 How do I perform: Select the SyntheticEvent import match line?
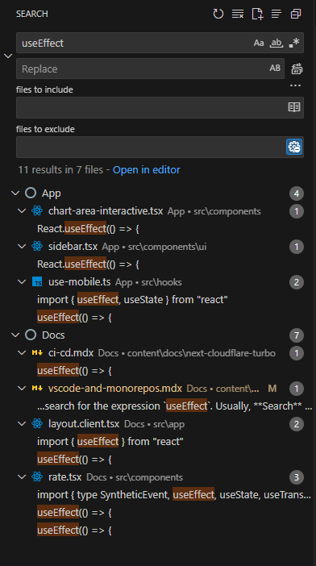pyautogui.click(x=174, y=495)
